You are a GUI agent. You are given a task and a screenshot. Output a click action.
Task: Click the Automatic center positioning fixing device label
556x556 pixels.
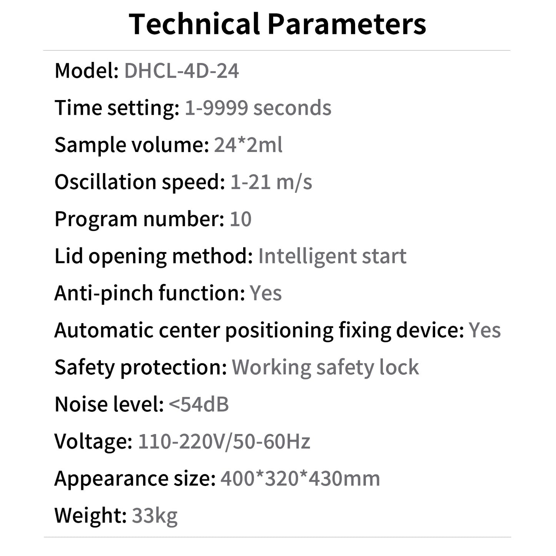pyautogui.click(x=259, y=331)
